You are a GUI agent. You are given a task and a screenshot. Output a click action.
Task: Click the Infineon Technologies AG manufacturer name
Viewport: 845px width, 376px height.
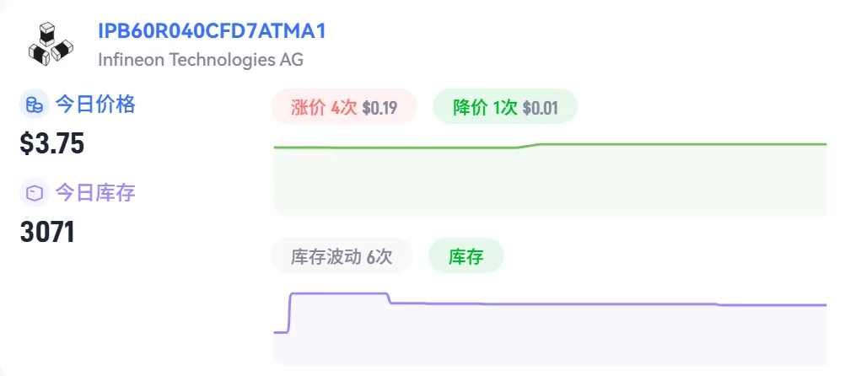[x=201, y=59]
